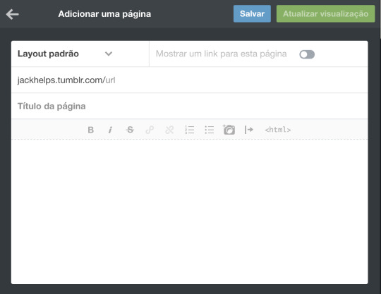Screen dimensions: 381x294
Task: Apply italic formatting
Action: pos(110,130)
